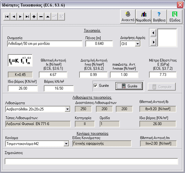This screenshot has width=185, height=173.
Task: Click the edit record up-triangle icon
Action: (x=48, y=17)
